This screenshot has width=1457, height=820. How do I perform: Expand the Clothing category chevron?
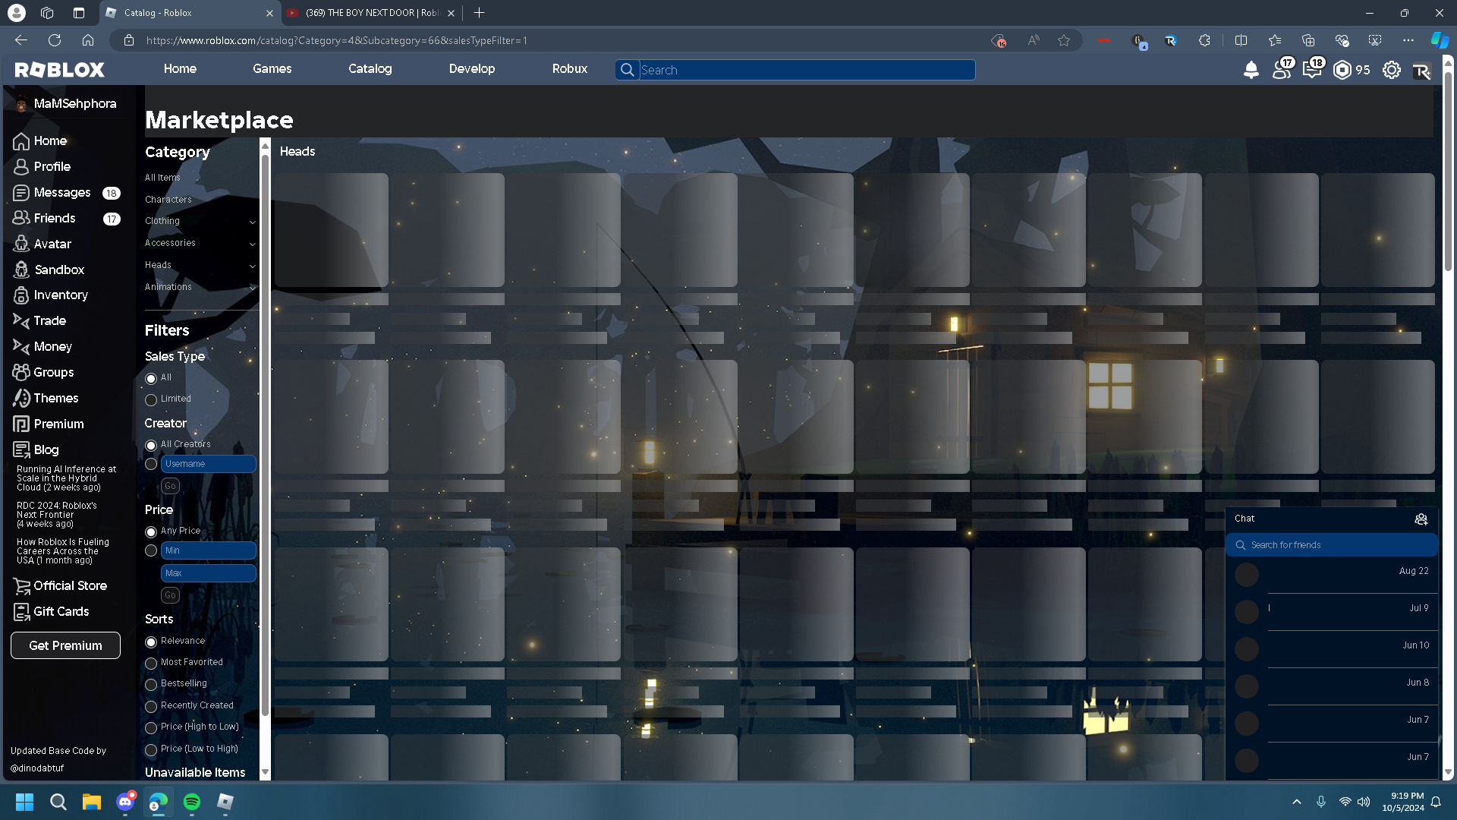tap(252, 222)
